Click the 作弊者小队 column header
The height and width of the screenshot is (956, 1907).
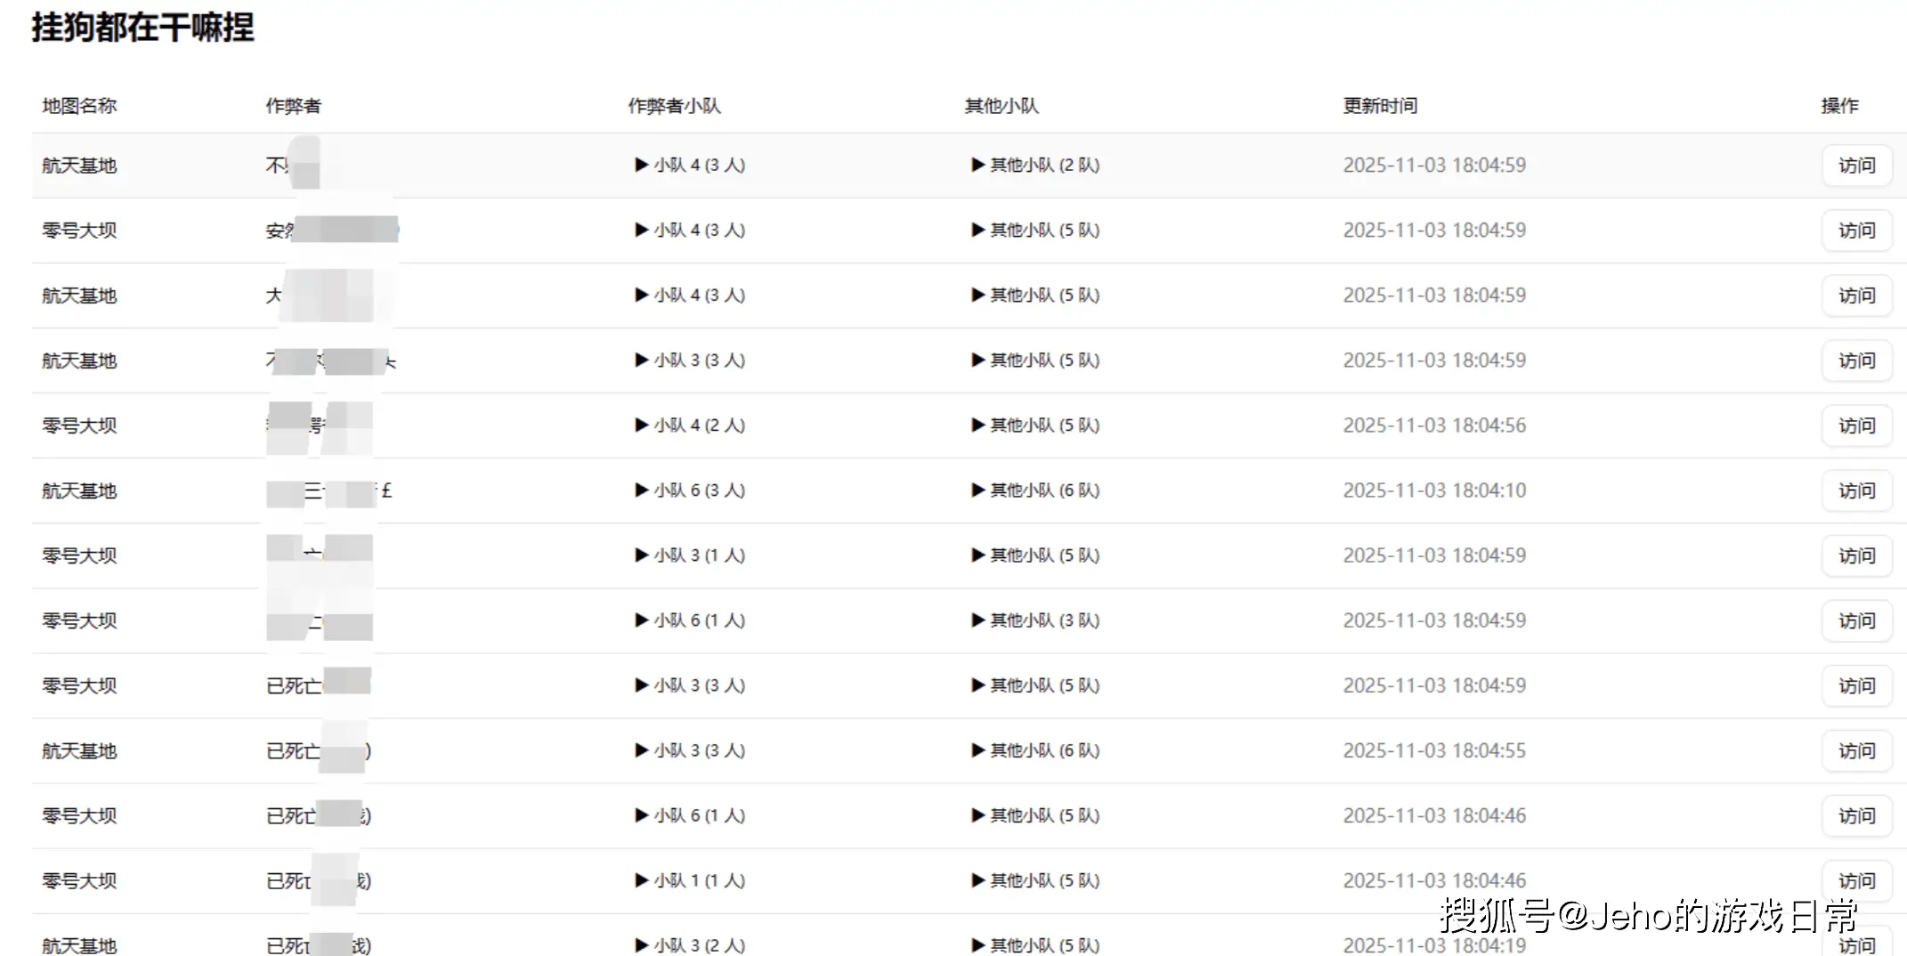coord(674,106)
